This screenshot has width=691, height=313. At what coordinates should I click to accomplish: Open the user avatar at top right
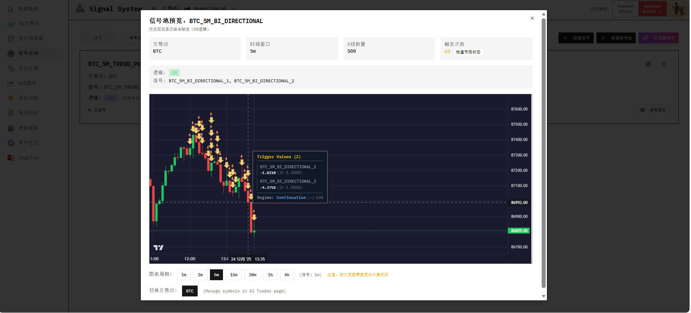coord(678,8)
